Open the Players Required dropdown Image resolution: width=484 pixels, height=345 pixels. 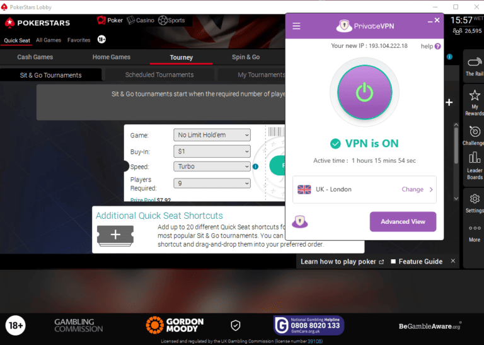click(212, 184)
